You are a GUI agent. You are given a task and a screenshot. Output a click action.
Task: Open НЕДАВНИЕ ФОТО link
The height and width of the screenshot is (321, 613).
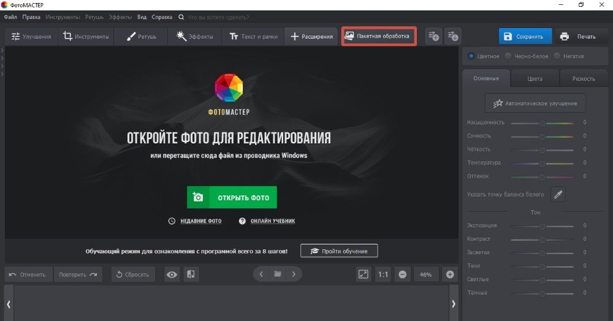click(x=200, y=221)
